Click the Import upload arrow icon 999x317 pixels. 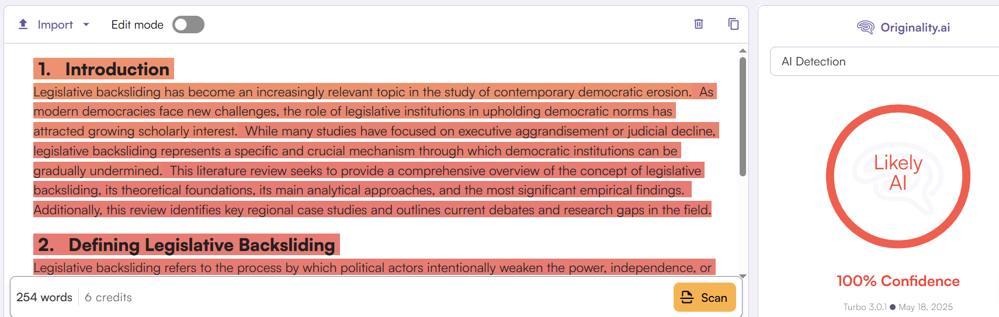point(23,25)
